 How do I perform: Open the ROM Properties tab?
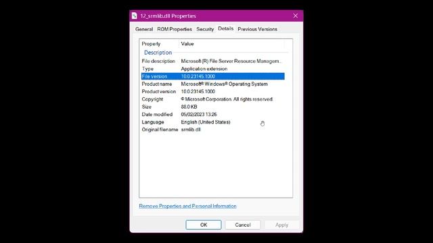coord(175,29)
